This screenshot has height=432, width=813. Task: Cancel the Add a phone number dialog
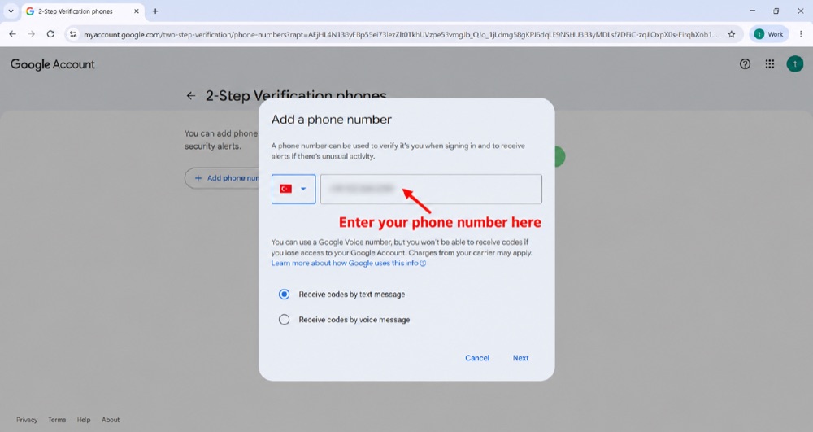coord(477,358)
